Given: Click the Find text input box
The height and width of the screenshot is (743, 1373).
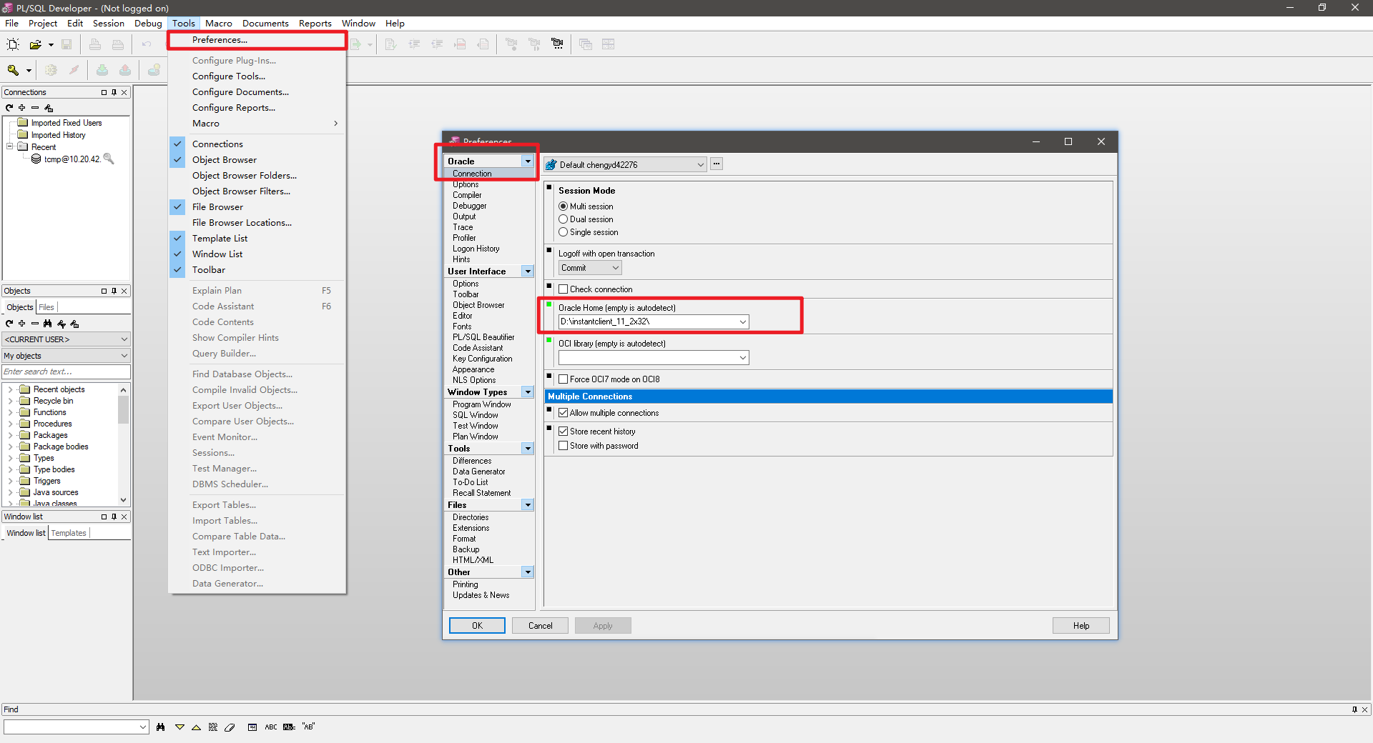Looking at the screenshot, I should click(76, 727).
